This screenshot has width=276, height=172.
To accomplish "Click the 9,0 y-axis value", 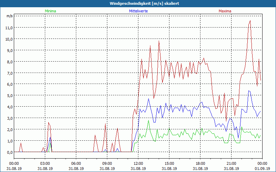I will coord(10,50).
